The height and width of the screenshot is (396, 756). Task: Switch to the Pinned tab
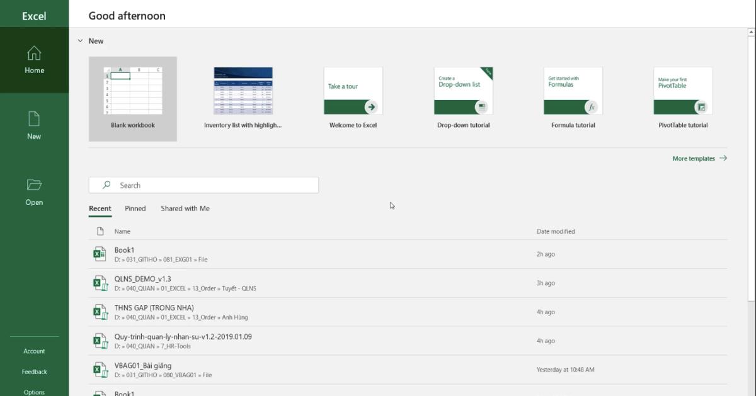[135, 208]
